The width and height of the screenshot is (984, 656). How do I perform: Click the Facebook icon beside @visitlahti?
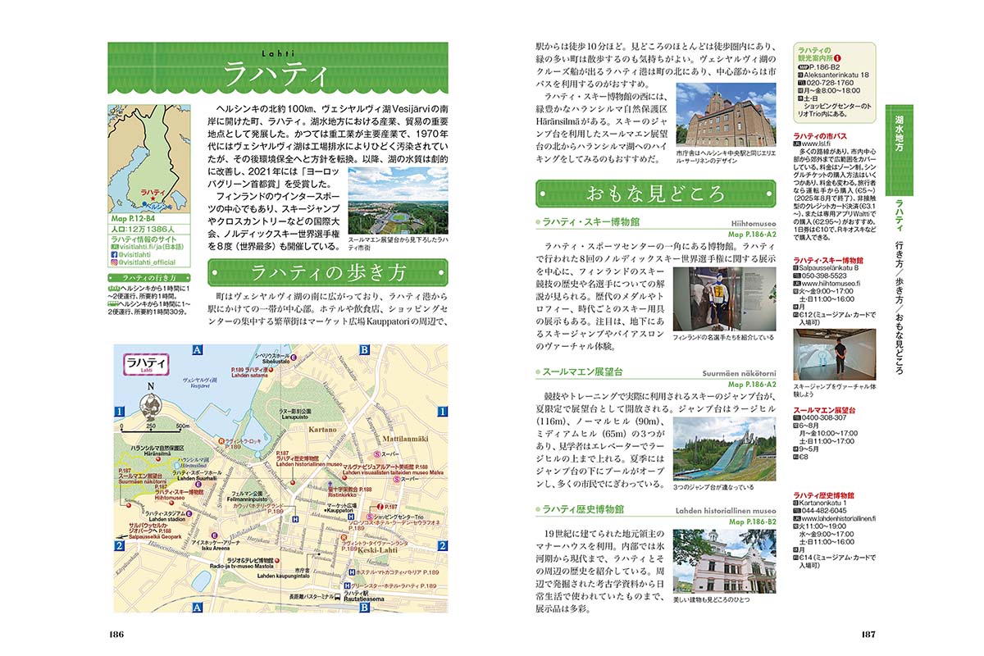pyautogui.click(x=112, y=254)
